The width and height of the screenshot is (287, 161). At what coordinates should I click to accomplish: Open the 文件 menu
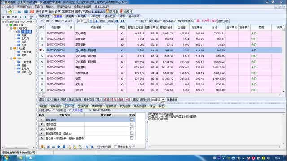point(10,7)
